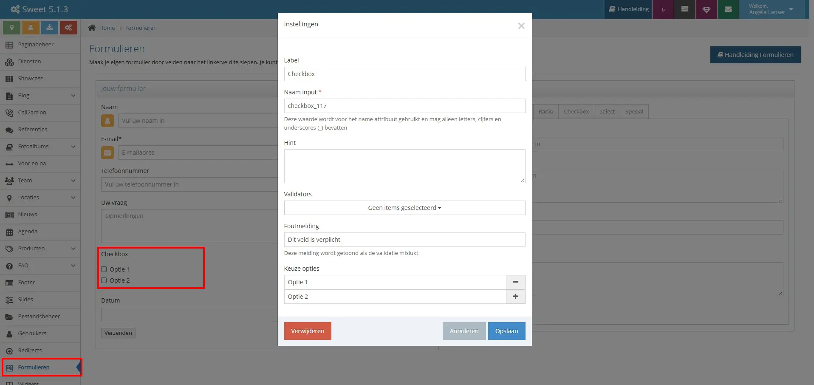Click the red Verwijderen button
814x385 pixels.
[x=308, y=331]
